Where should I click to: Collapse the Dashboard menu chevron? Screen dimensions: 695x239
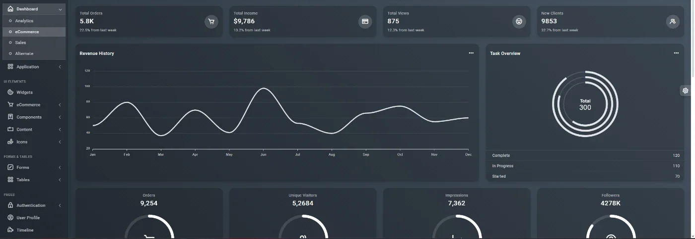[x=60, y=9]
